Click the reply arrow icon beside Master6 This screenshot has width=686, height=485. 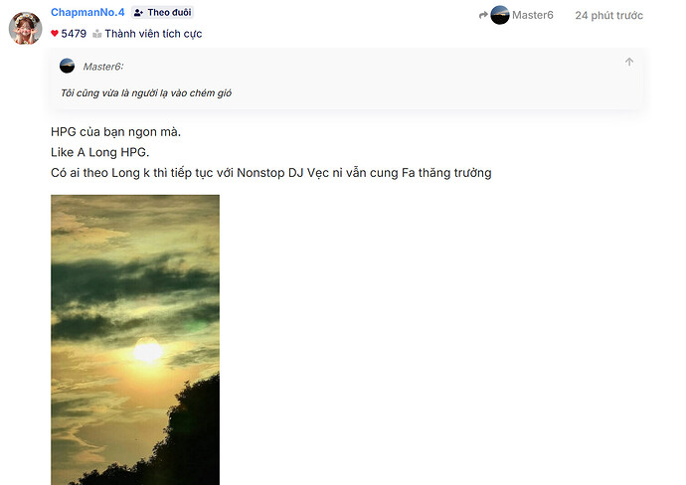point(483,15)
